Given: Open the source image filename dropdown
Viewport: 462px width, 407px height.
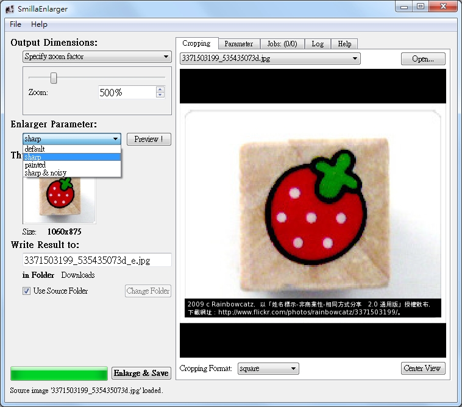Looking at the screenshot, I should 270,58.
